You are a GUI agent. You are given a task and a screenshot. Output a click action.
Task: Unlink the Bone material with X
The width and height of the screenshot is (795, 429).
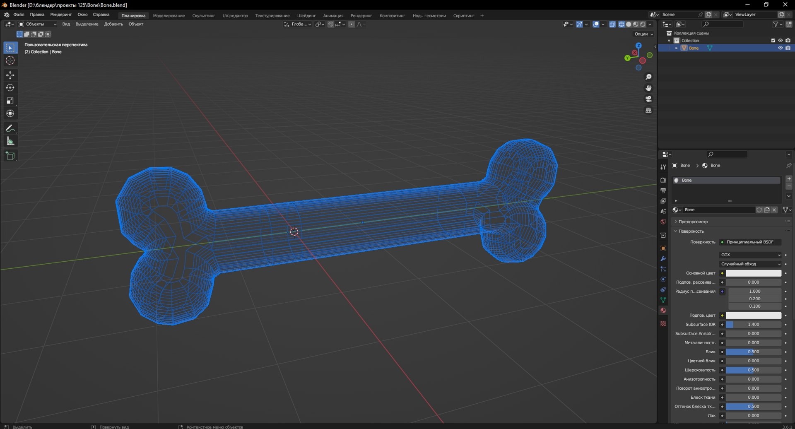click(x=774, y=210)
